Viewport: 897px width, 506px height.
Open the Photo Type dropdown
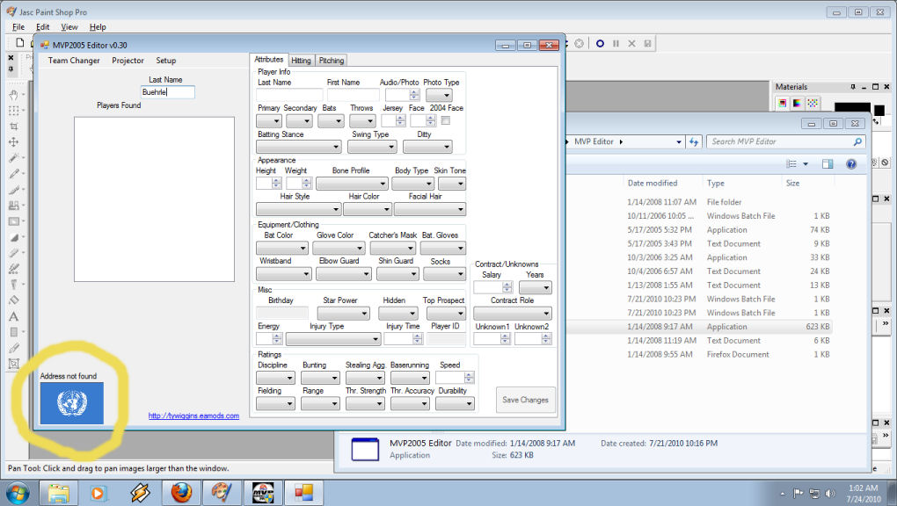pos(440,95)
